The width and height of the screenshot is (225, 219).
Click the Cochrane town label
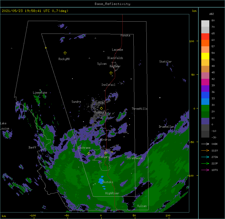pyautogui.click(x=84, y=148)
